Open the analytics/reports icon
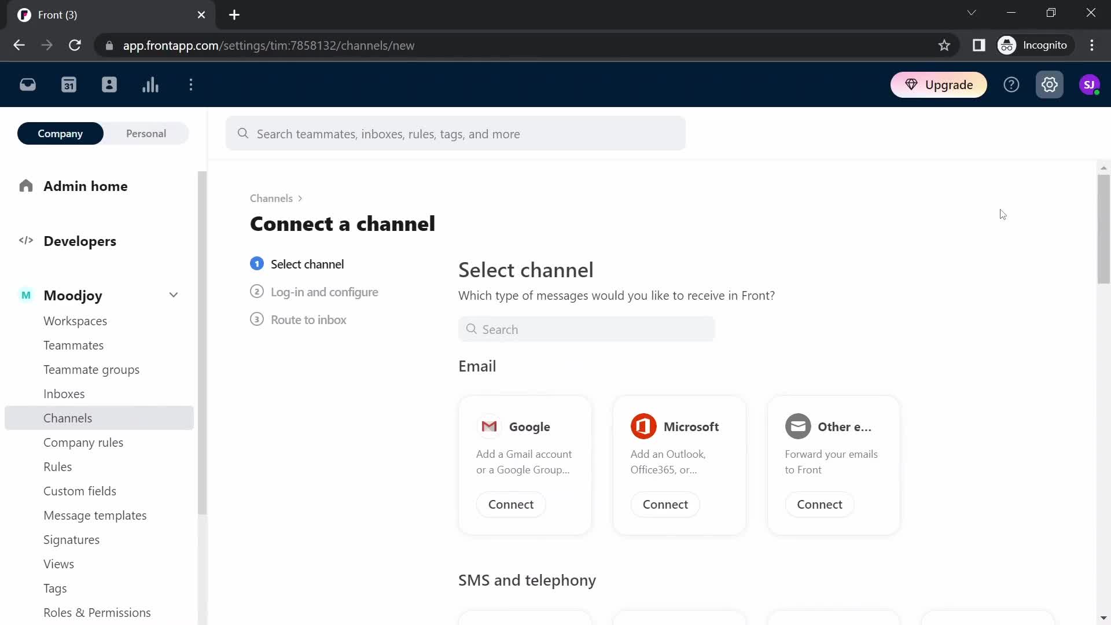Screen dimensions: 1111x625 tap(150, 84)
